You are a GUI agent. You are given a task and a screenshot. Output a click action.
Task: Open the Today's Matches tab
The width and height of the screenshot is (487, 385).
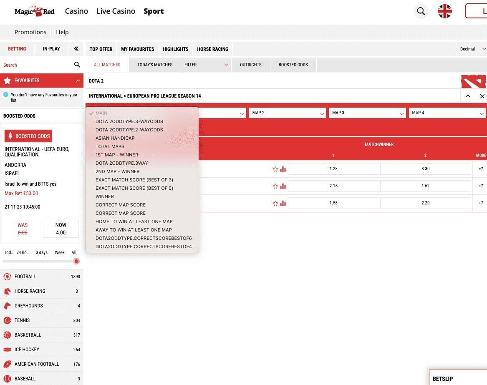tap(155, 65)
